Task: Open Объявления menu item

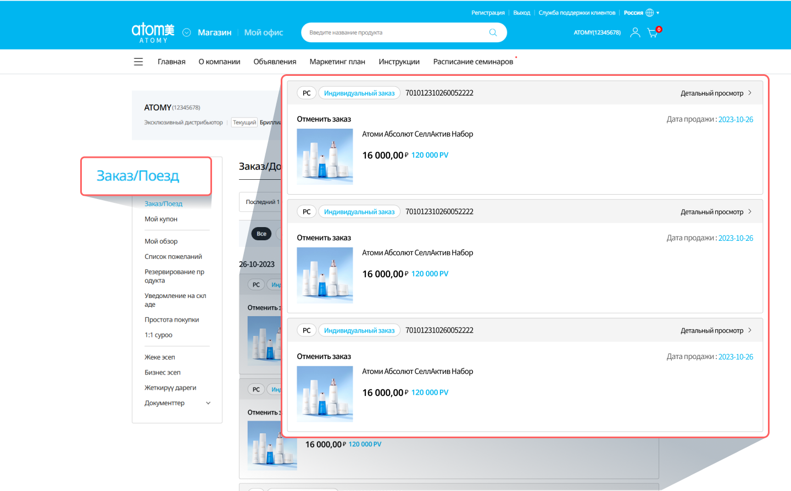Action: 275,62
